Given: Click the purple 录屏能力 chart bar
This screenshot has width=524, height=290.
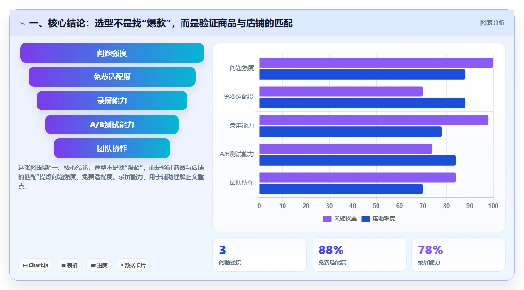Looking at the screenshot, I should [x=374, y=120].
